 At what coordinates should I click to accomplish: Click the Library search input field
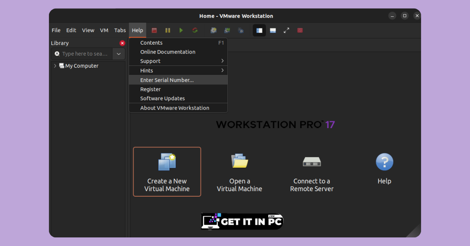(x=82, y=54)
